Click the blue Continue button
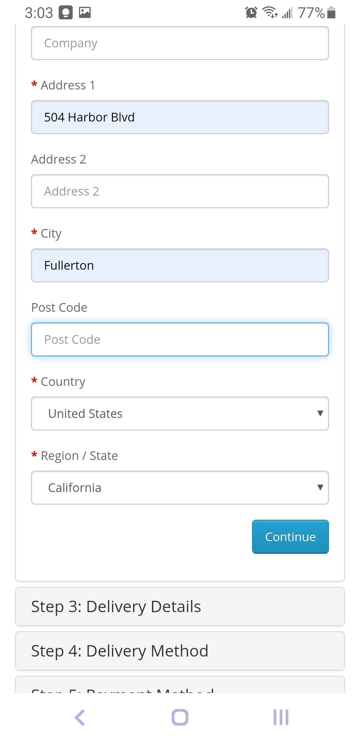Image resolution: width=360 pixels, height=741 pixels. (290, 537)
